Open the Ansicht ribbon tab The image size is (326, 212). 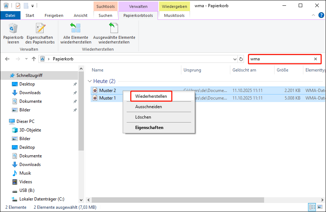[x=81, y=15]
